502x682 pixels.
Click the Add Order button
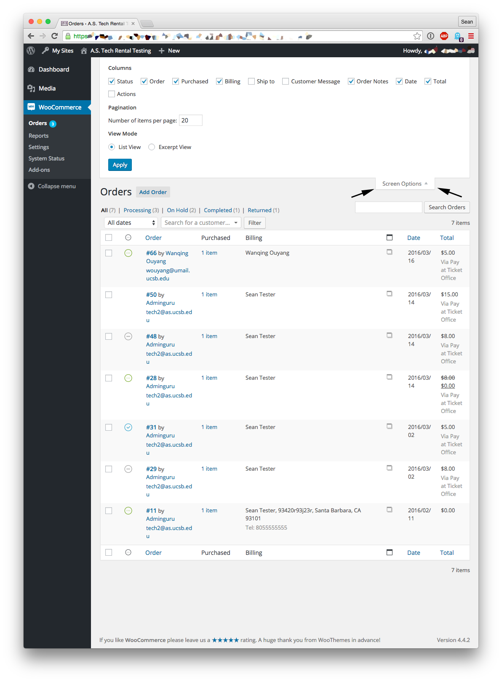pyautogui.click(x=153, y=192)
